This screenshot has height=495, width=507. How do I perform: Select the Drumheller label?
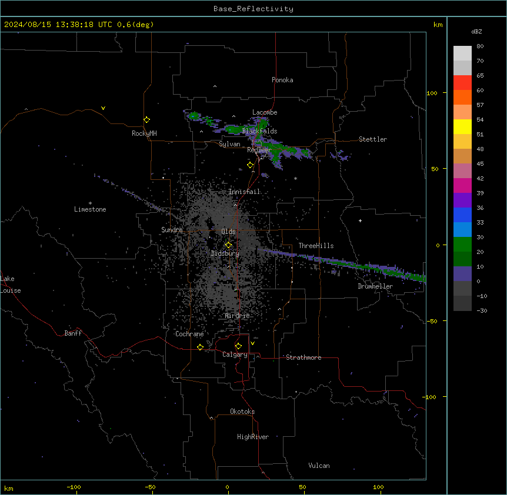375,286
